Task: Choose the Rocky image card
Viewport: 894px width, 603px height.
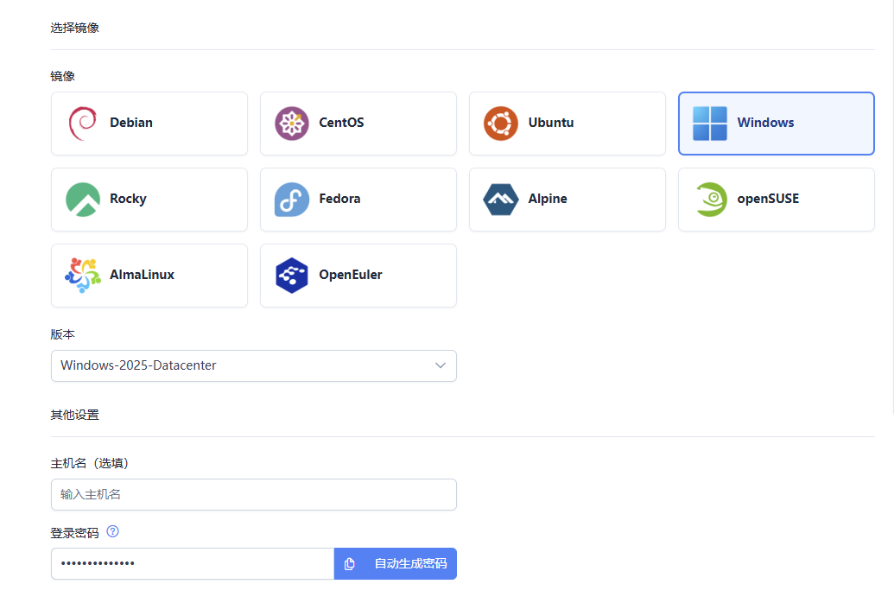Action: (149, 199)
